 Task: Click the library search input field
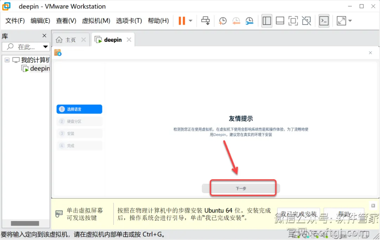click(x=22, y=47)
